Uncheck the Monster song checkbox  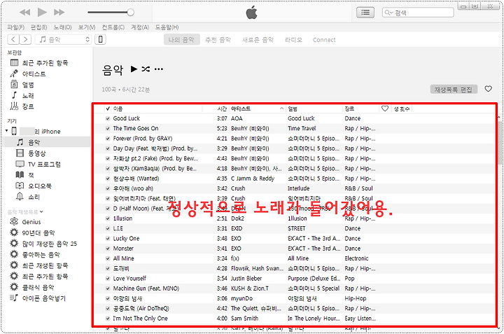pos(108,249)
